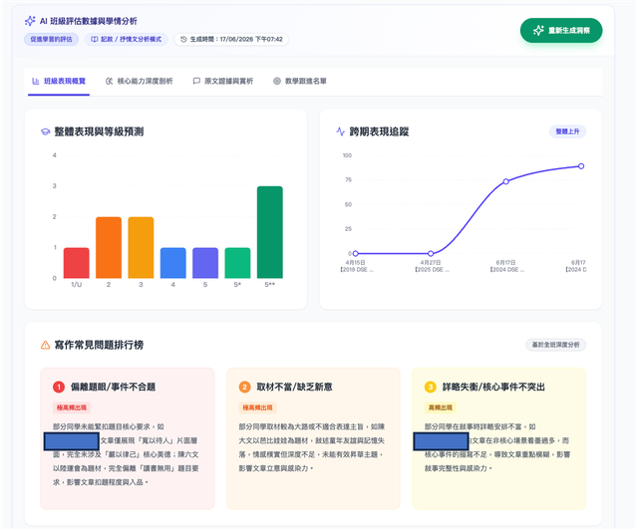Click the 4月27日 data point on trend line
The width and height of the screenshot is (638, 529).
click(431, 253)
